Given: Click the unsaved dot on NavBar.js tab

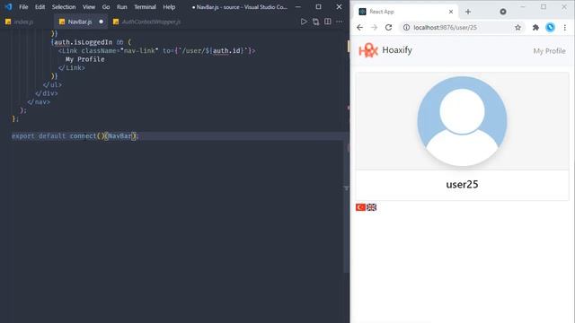Looking at the screenshot, I should click(101, 22).
